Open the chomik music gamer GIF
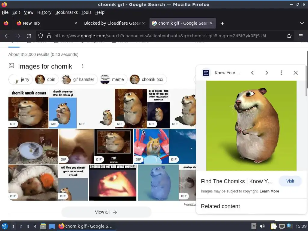Screen dimensions: 308x231 (28, 108)
